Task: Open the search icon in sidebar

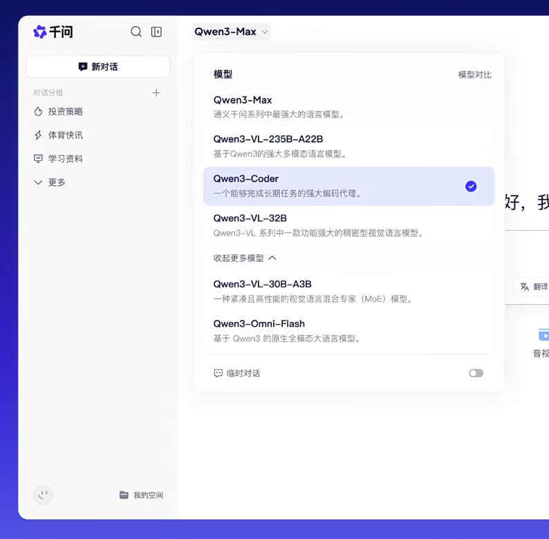Action: pyautogui.click(x=136, y=32)
